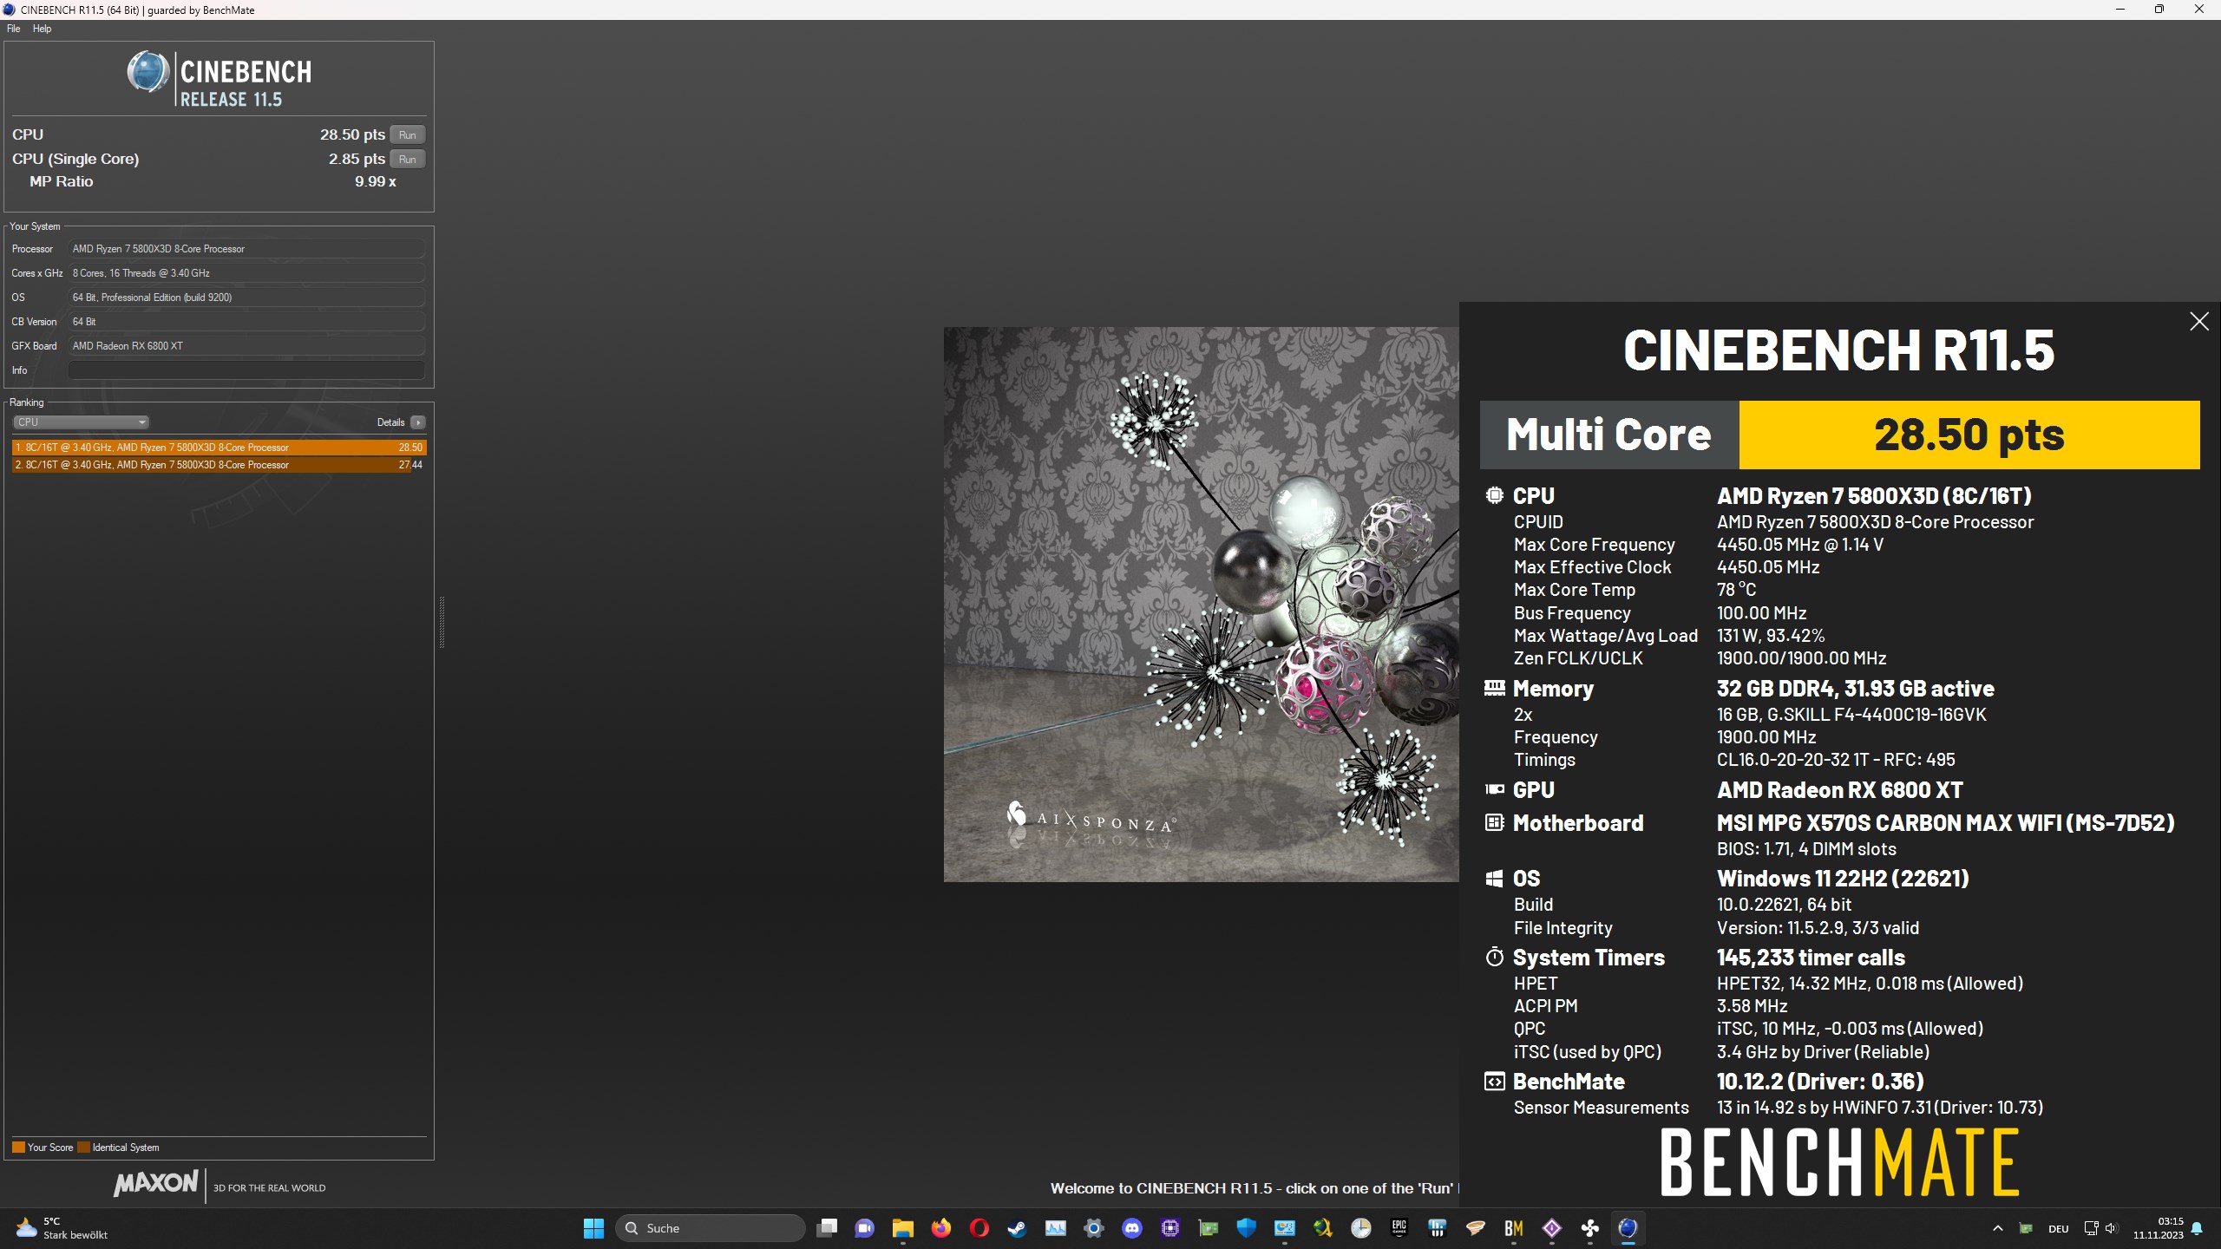Open the green graphics card taskbar icon
Image resolution: width=2221 pixels, height=1249 pixels.
[x=1209, y=1228]
